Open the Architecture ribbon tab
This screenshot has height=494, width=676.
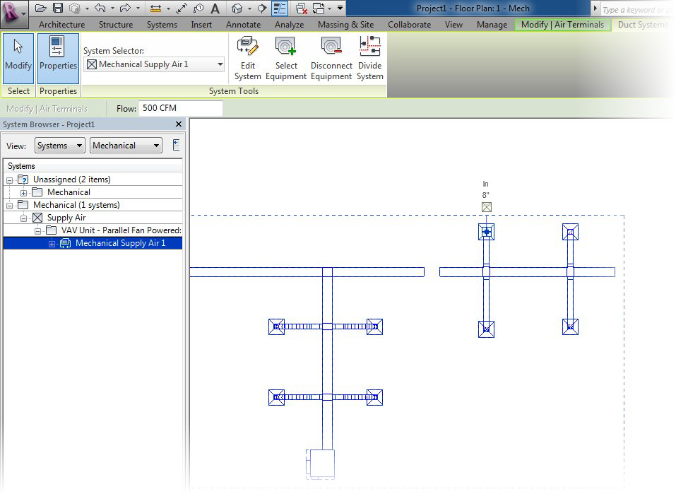(61, 25)
